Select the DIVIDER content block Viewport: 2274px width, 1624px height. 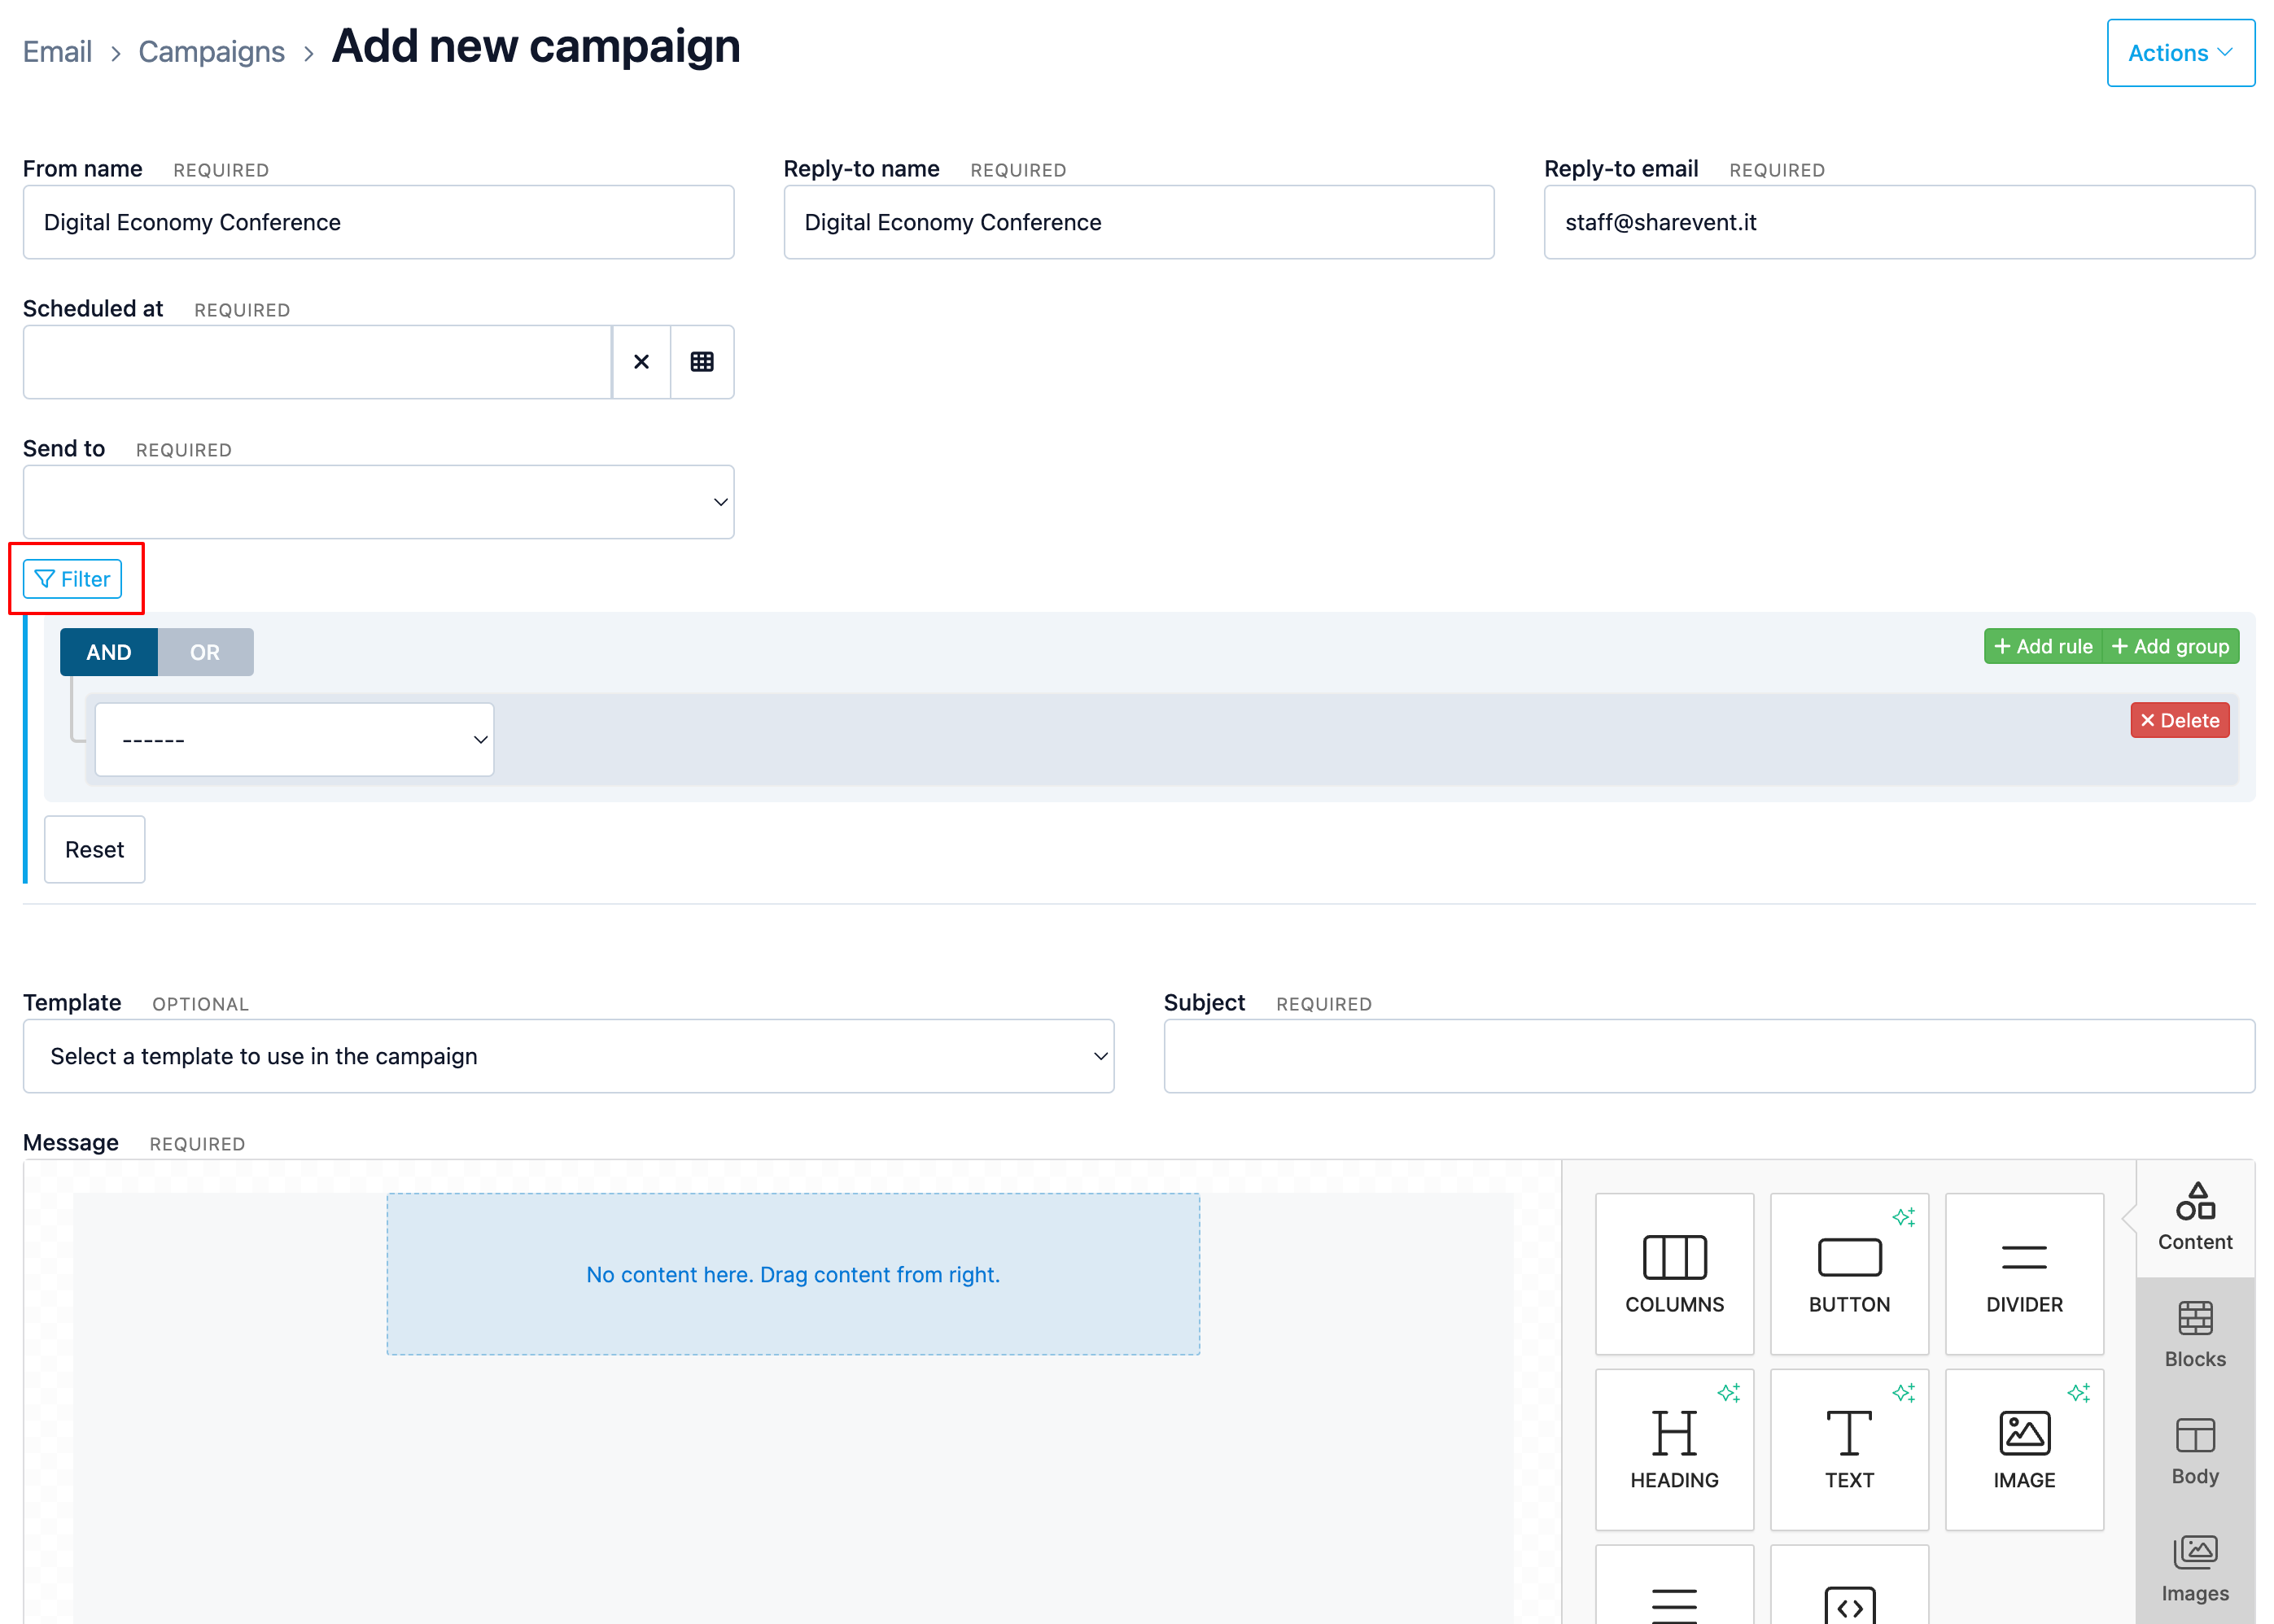[2024, 1273]
